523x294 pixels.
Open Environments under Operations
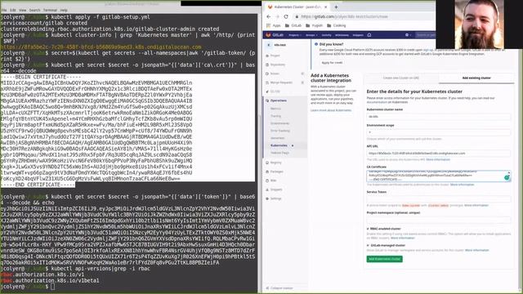[279, 123]
